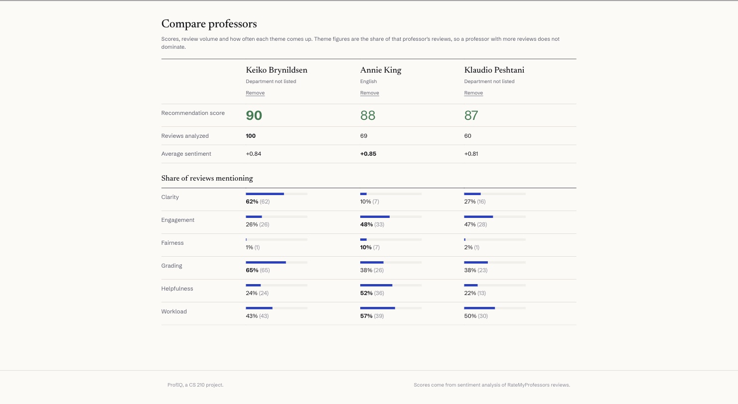Viewport: 738px width, 404px height.
Task: Select the Annie King column name
Action: pyautogui.click(x=381, y=70)
